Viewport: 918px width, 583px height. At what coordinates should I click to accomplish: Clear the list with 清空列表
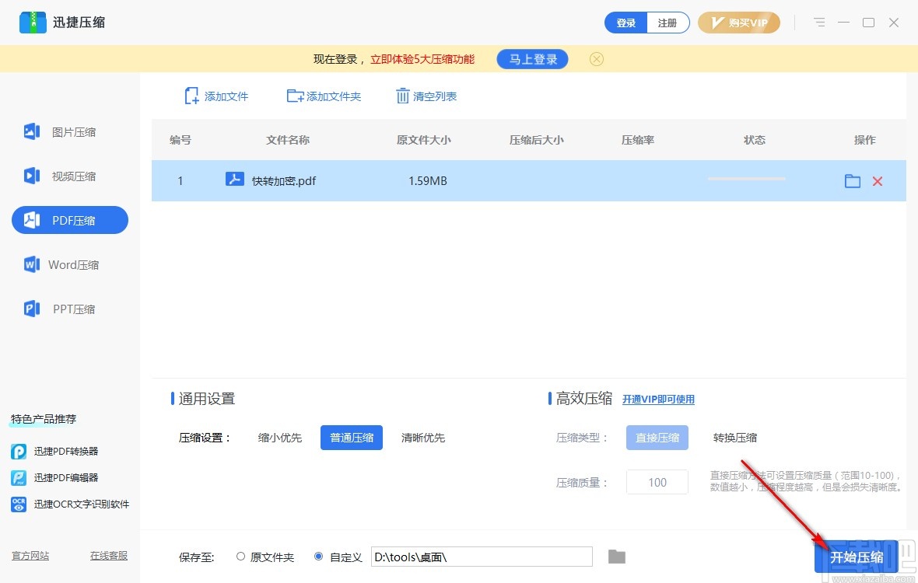tap(427, 96)
